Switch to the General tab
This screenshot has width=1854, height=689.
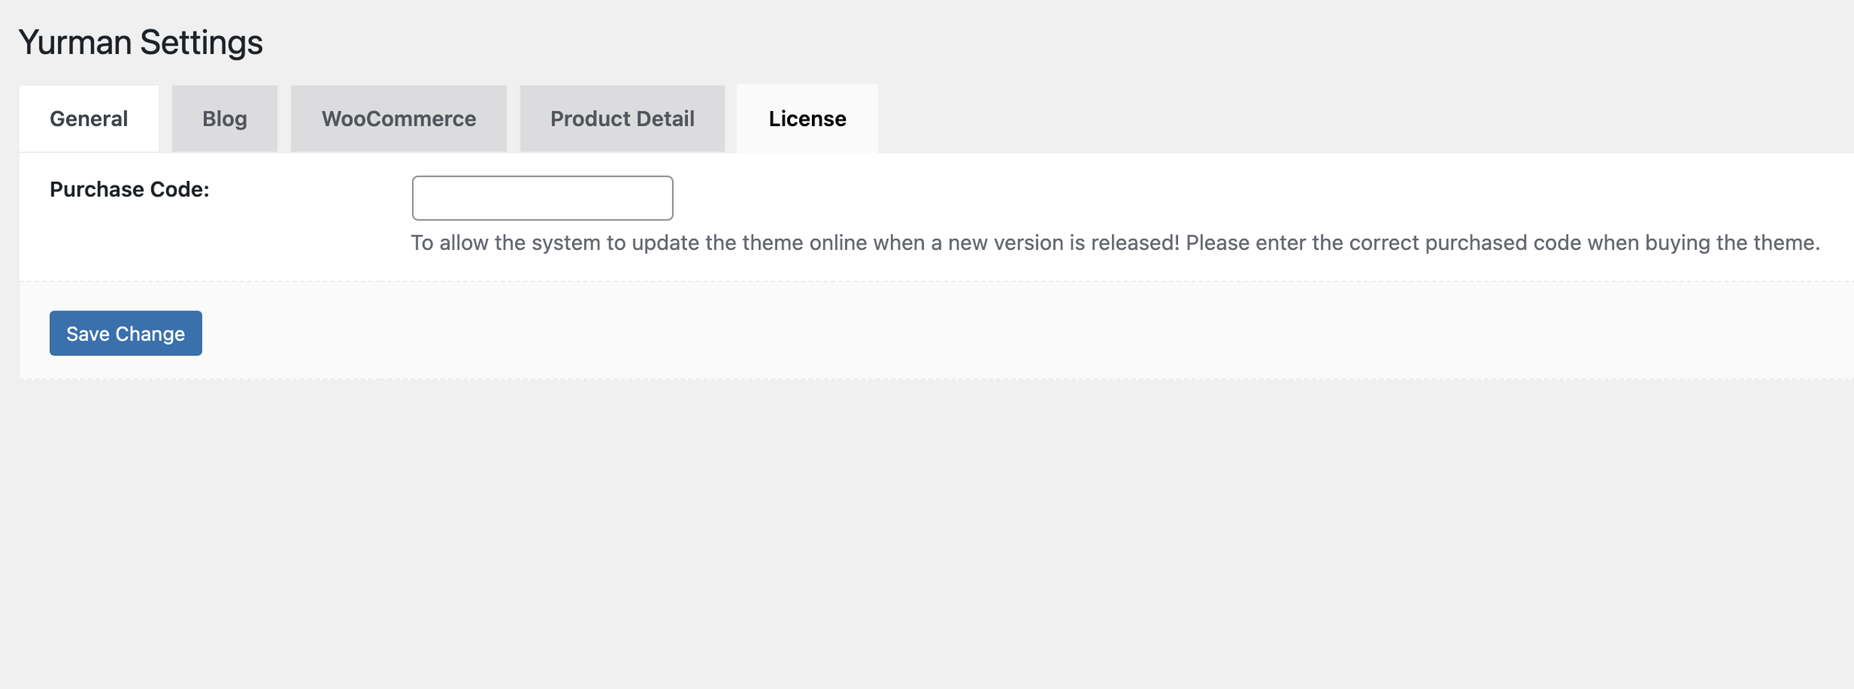tap(89, 119)
